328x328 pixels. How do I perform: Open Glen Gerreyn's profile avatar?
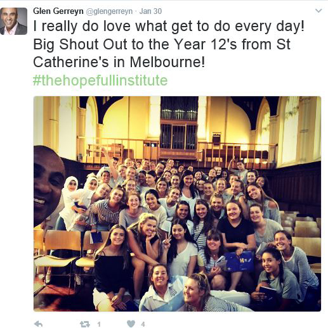pyautogui.click(x=14, y=21)
